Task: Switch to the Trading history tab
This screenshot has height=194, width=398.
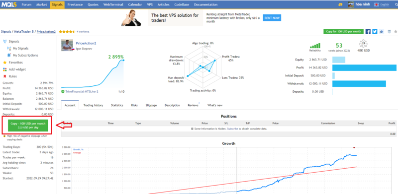Action: coord(93,105)
